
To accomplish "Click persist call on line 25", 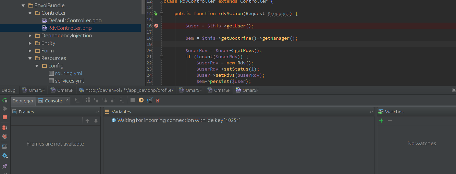I will [220, 82].
